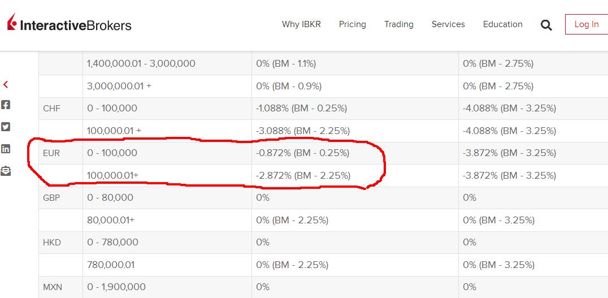
Task: Share page via LinkedIn icon
Action: pyautogui.click(x=6, y=149)
